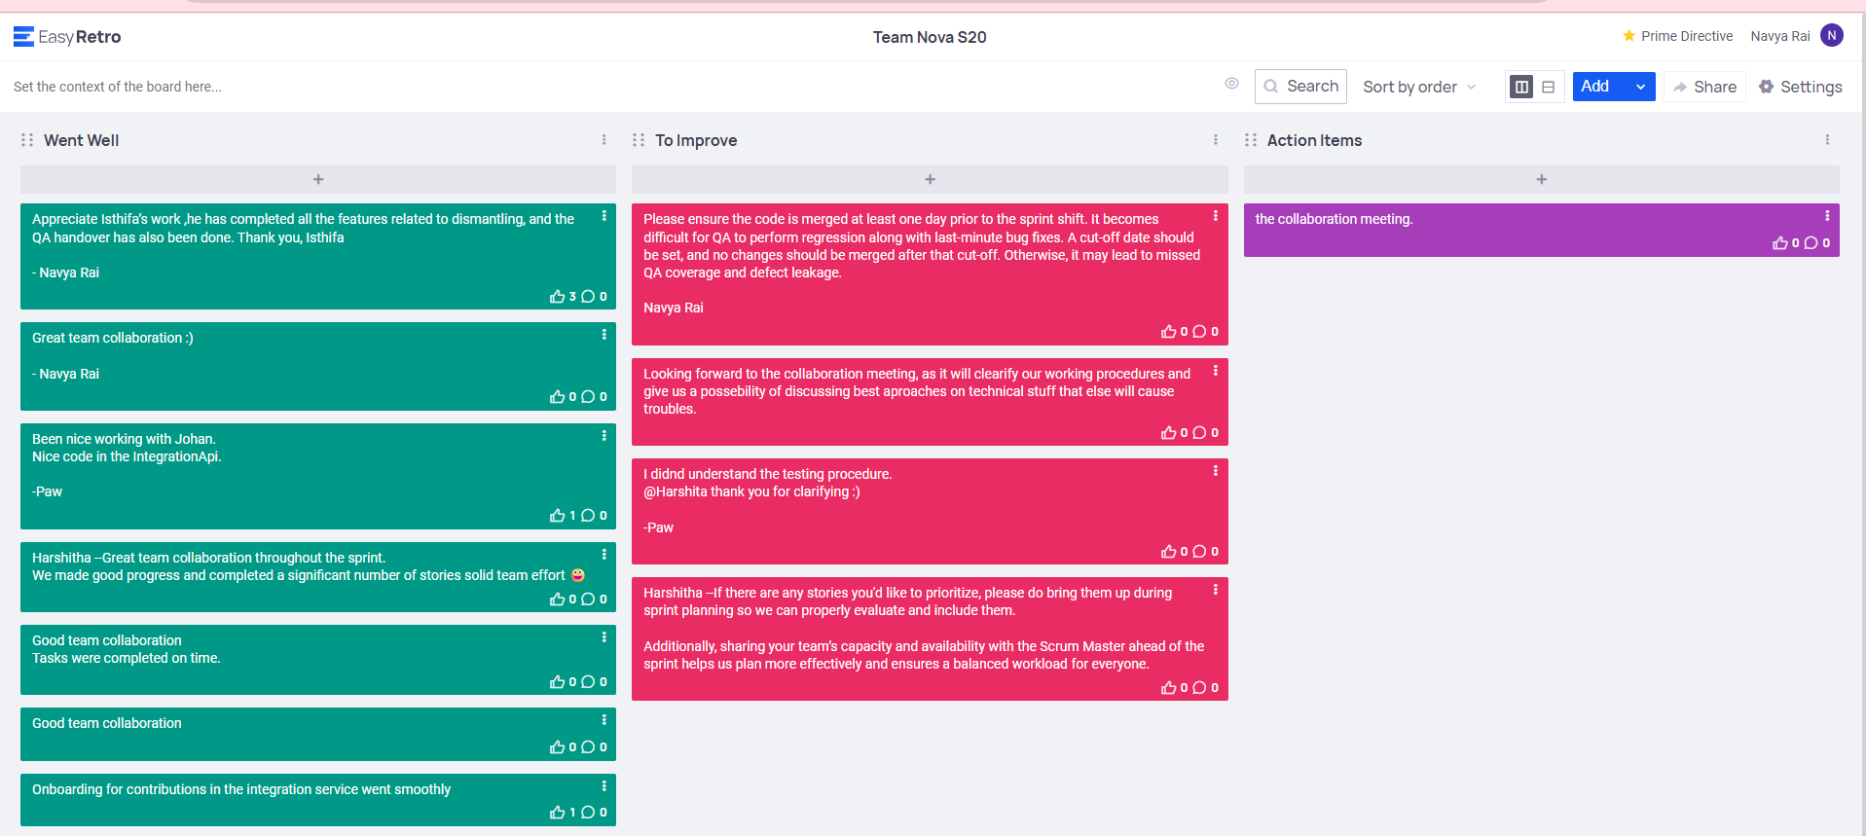Screen dimensions: 1866x836
Task: Click the 'Action Items' column title
Action: coord(1314,140)
